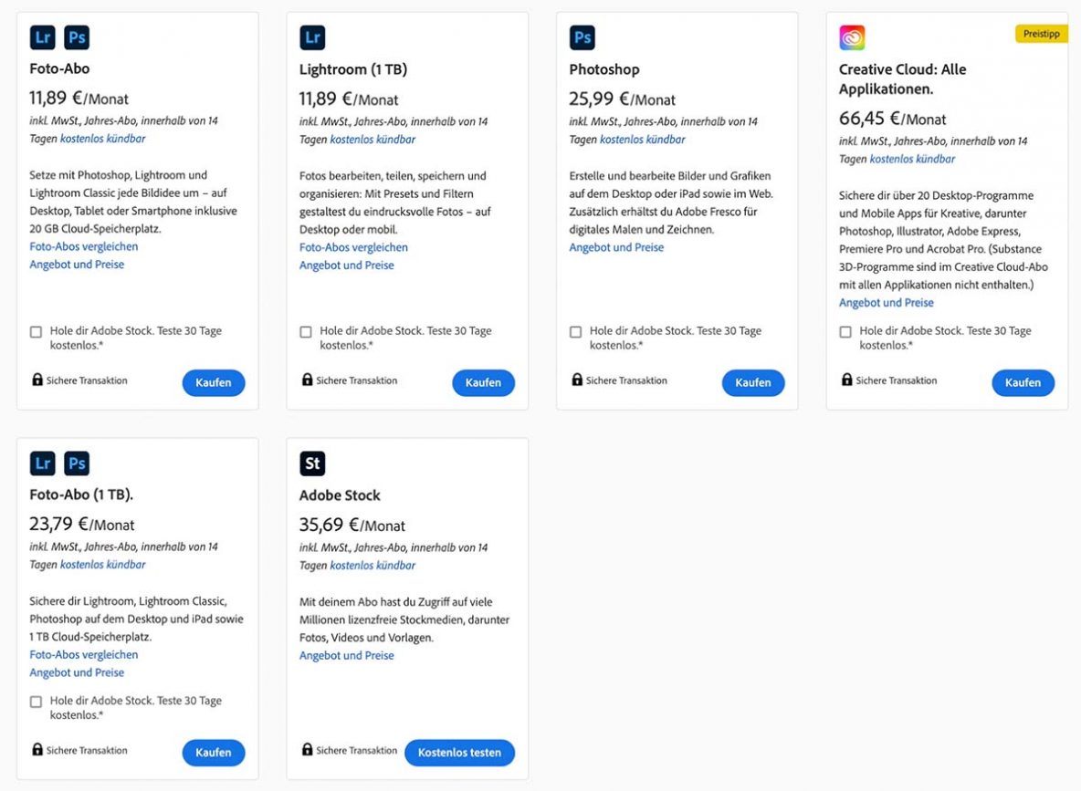Enable Adobe Stock trial checkbox in Foto-Abo card

coord(36,332)
